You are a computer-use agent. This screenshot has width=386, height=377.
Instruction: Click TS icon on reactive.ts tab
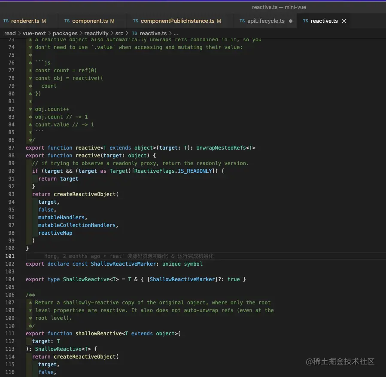point(306,21)
